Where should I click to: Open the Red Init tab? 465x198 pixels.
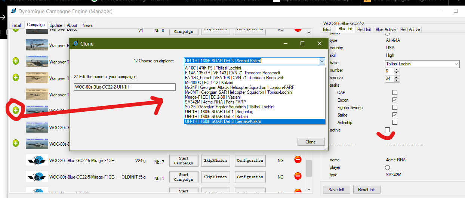pyautogui.click(x=364, y=29)
